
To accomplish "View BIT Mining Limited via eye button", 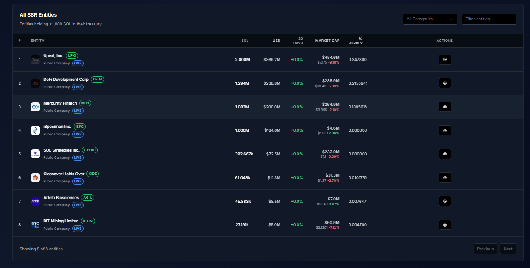I will pyautogui.click(x=445, y=225).
